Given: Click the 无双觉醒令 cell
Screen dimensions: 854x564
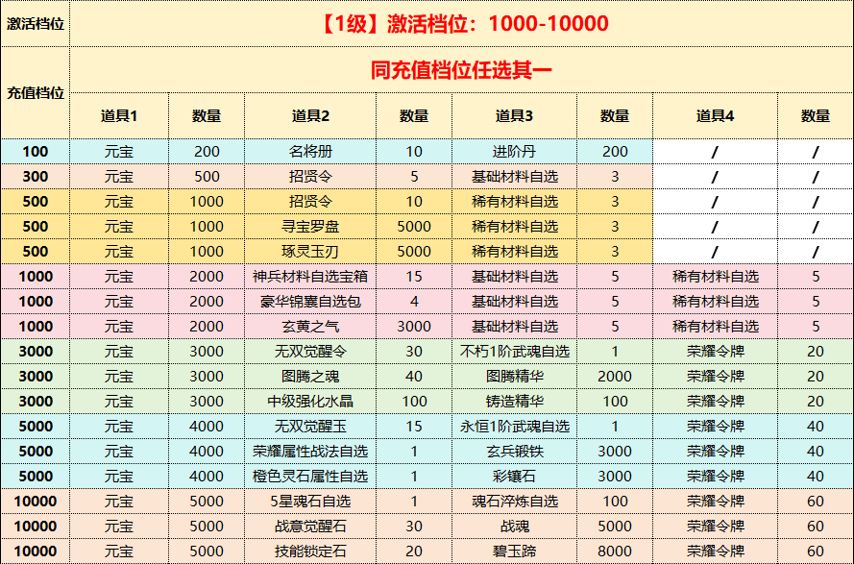Looking at the screenshot, I should coord(310,352).
